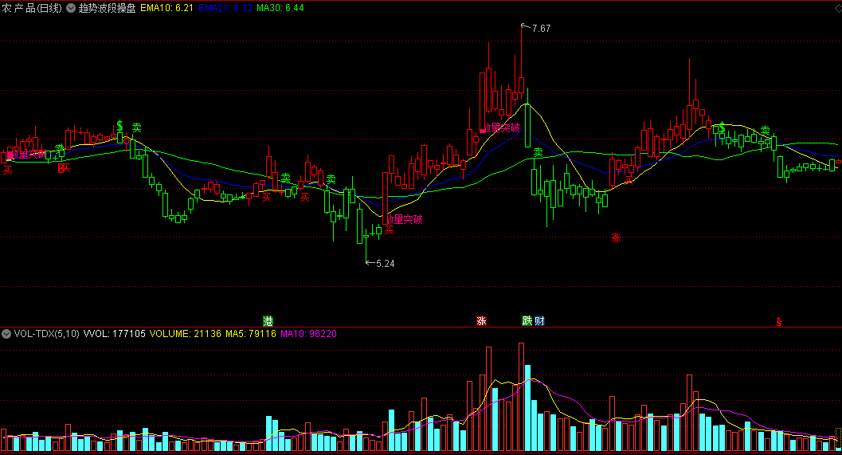Click the B买 signal marker

64,168
